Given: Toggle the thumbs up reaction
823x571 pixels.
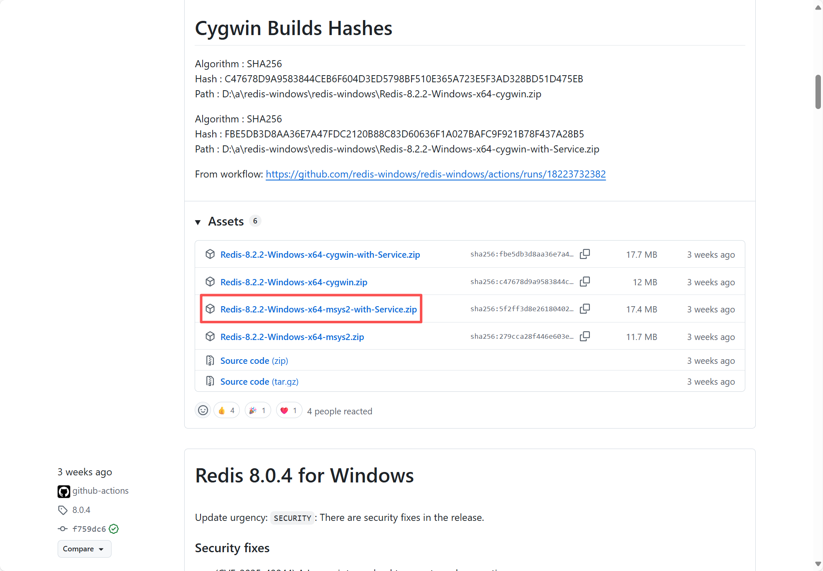Looking at the screenshot, I should click(x=226, y=411).
